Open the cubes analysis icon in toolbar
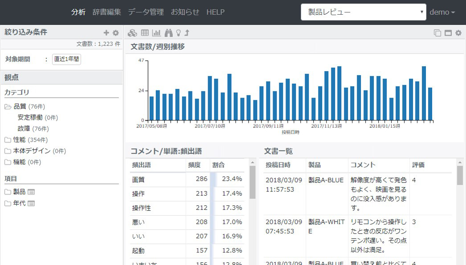The image size is (466, 265). point(132,33)
